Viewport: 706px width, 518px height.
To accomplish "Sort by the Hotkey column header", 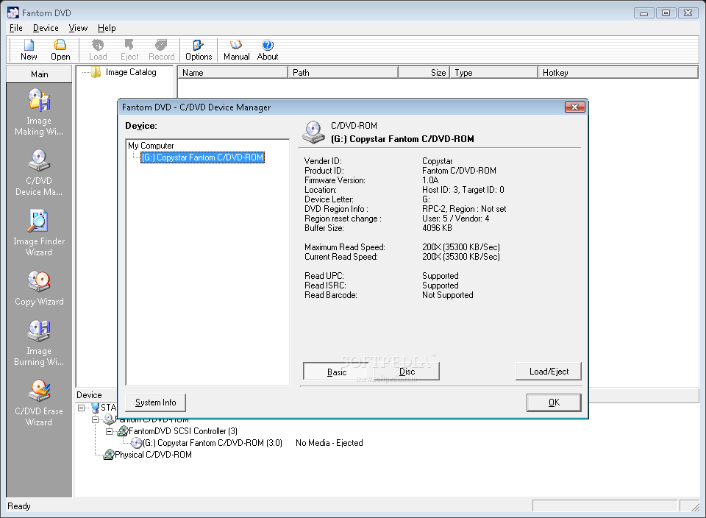I will (618, 73).
